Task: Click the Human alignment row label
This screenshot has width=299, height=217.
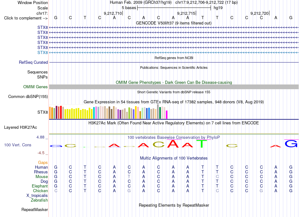Action: click(41, 167)
